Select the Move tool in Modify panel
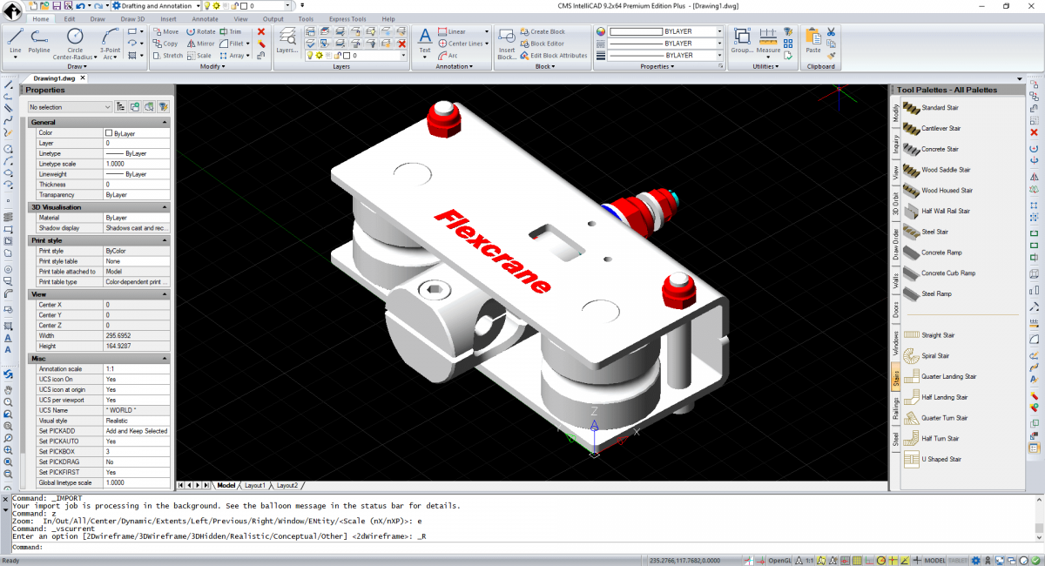 coord(165,31)
